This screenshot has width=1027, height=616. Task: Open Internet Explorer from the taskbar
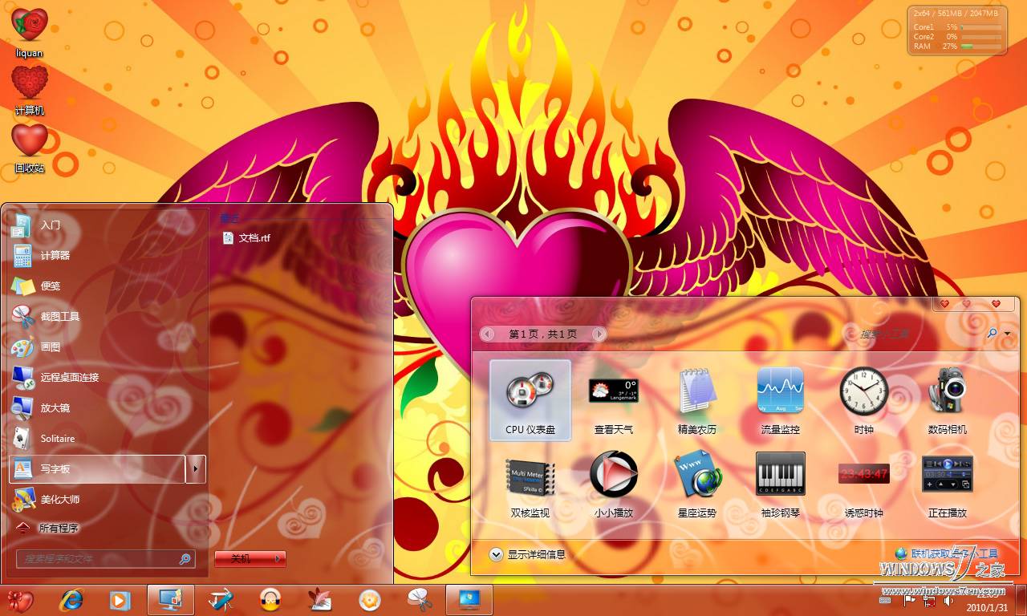[71, 600]
